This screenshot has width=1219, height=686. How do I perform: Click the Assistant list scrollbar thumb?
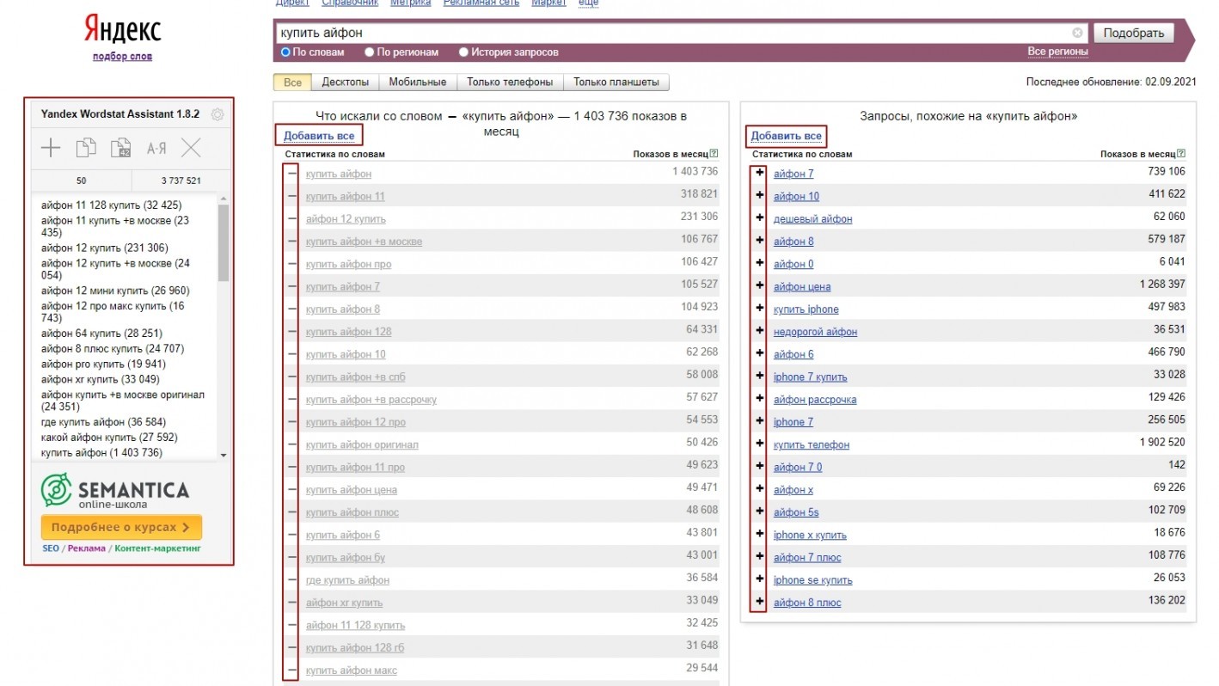(x=224, y=242)
